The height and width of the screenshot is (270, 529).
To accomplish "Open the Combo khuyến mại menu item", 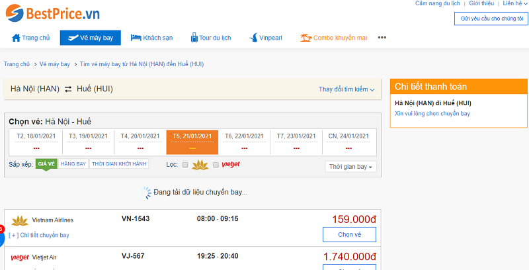I will [334, 38].
